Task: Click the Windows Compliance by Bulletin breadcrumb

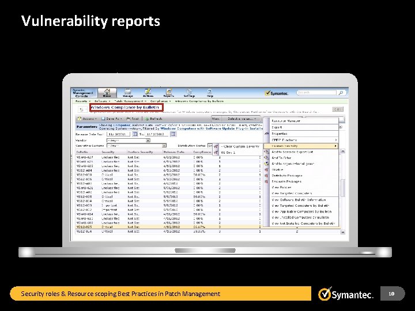Action: click(199, 101)
